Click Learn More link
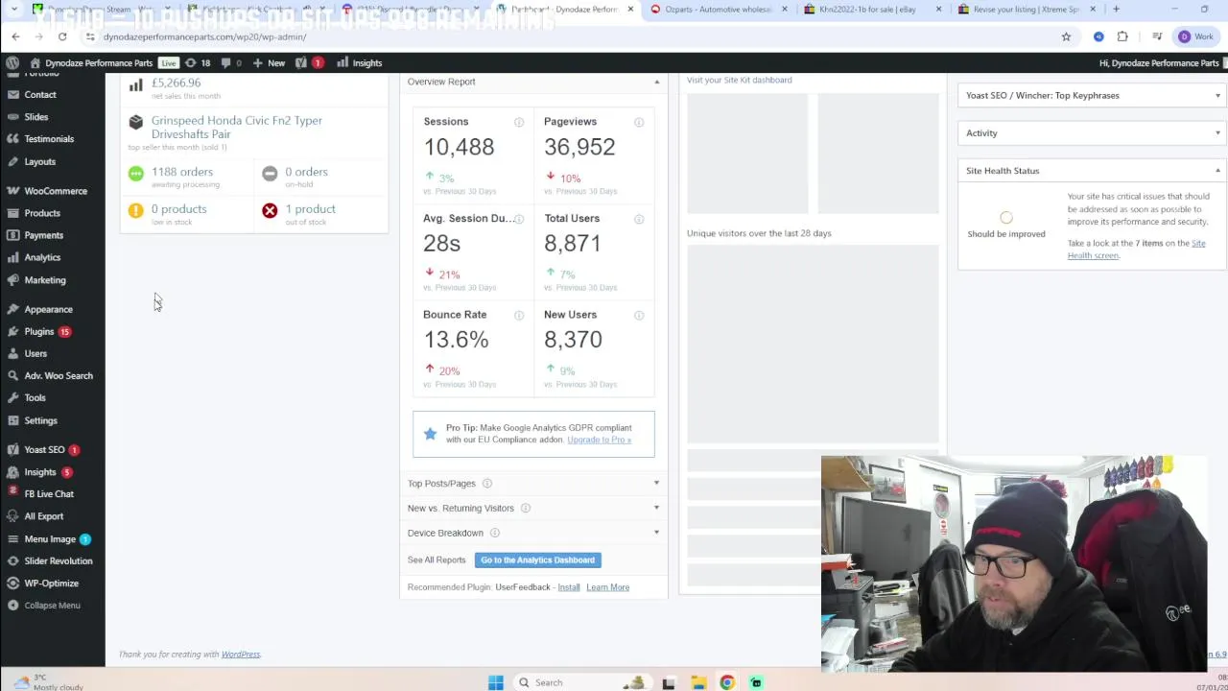Screen dimensions: 1228x691 coord(607,587)
